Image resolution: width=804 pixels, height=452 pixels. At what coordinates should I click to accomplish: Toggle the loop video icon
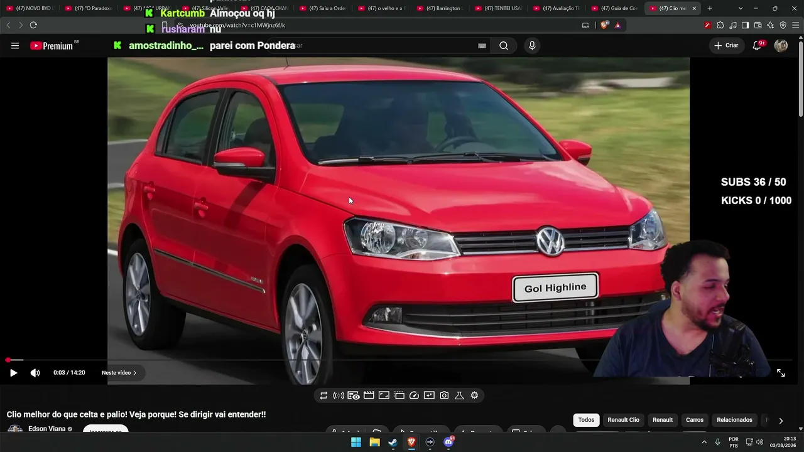(323, 395)
